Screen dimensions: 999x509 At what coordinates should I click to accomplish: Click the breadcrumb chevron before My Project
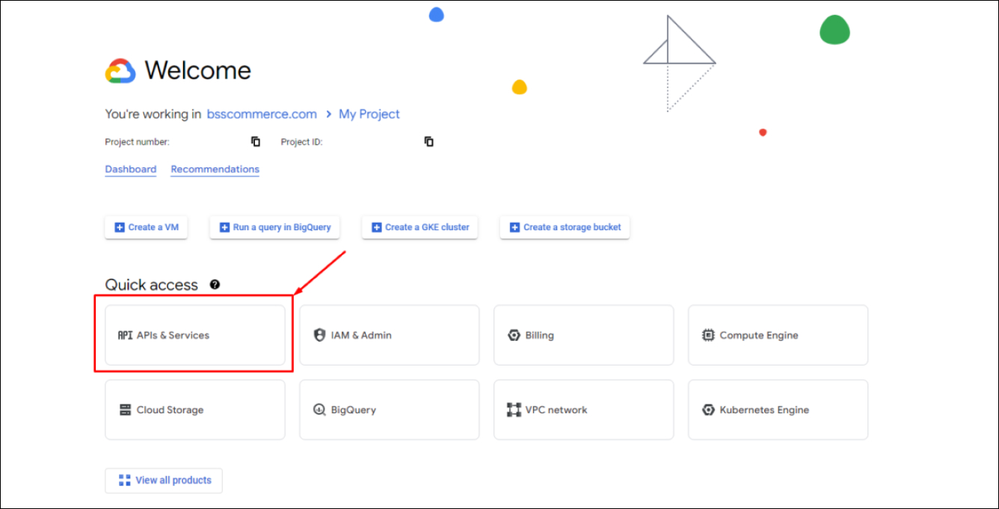click(328, 114)
